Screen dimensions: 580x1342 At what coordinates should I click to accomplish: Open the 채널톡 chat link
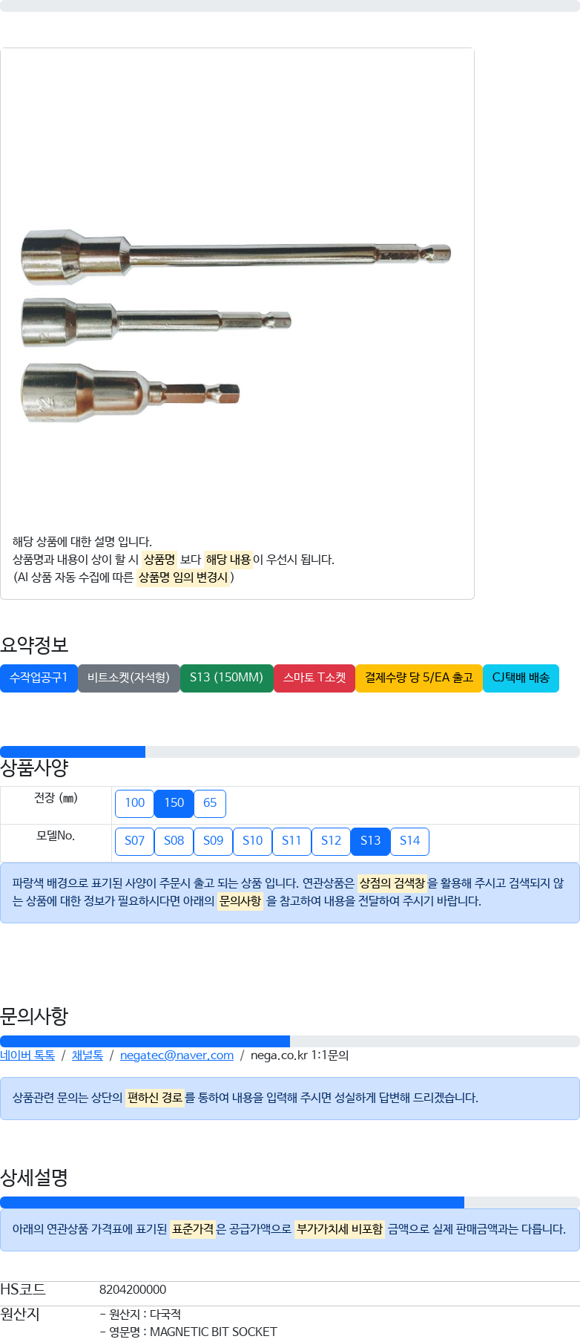[88, 1055]
